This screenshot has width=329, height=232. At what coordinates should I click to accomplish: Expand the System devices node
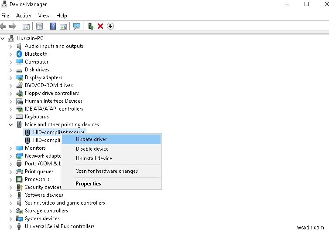point(11,219)
